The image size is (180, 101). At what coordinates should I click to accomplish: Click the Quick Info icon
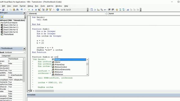(98, 10)
